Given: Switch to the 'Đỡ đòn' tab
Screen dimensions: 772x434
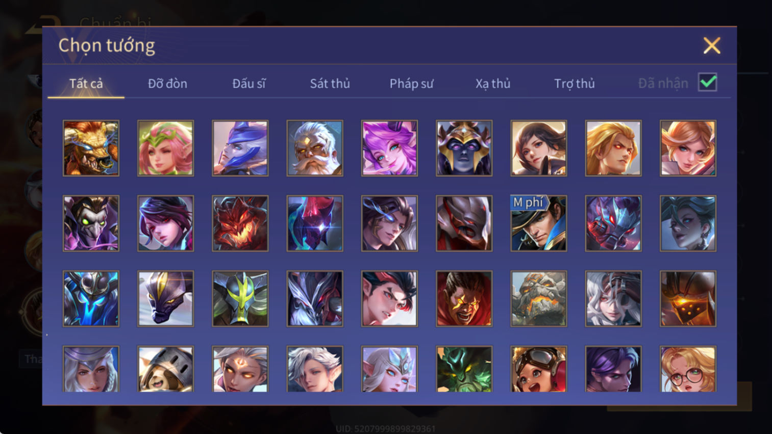Looking at the screenshot, I should (167, 84).
